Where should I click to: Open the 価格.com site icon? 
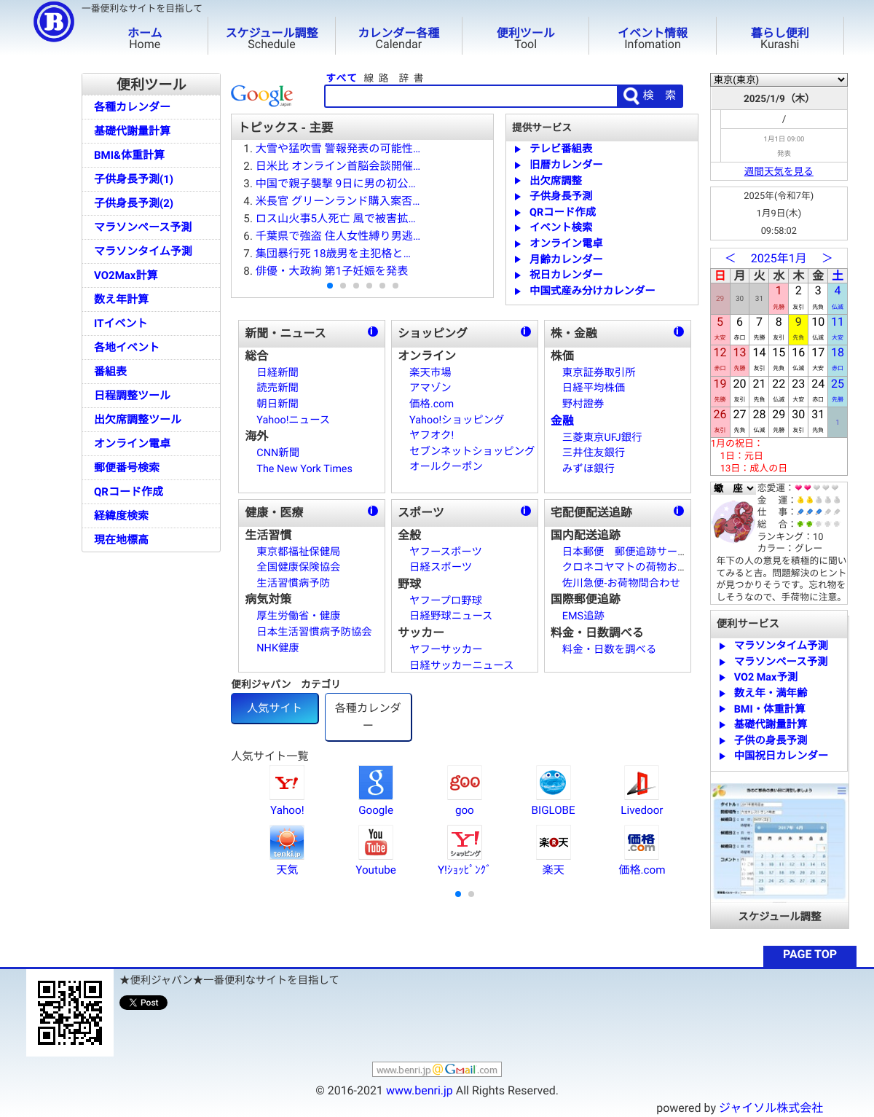coord(642,842)
